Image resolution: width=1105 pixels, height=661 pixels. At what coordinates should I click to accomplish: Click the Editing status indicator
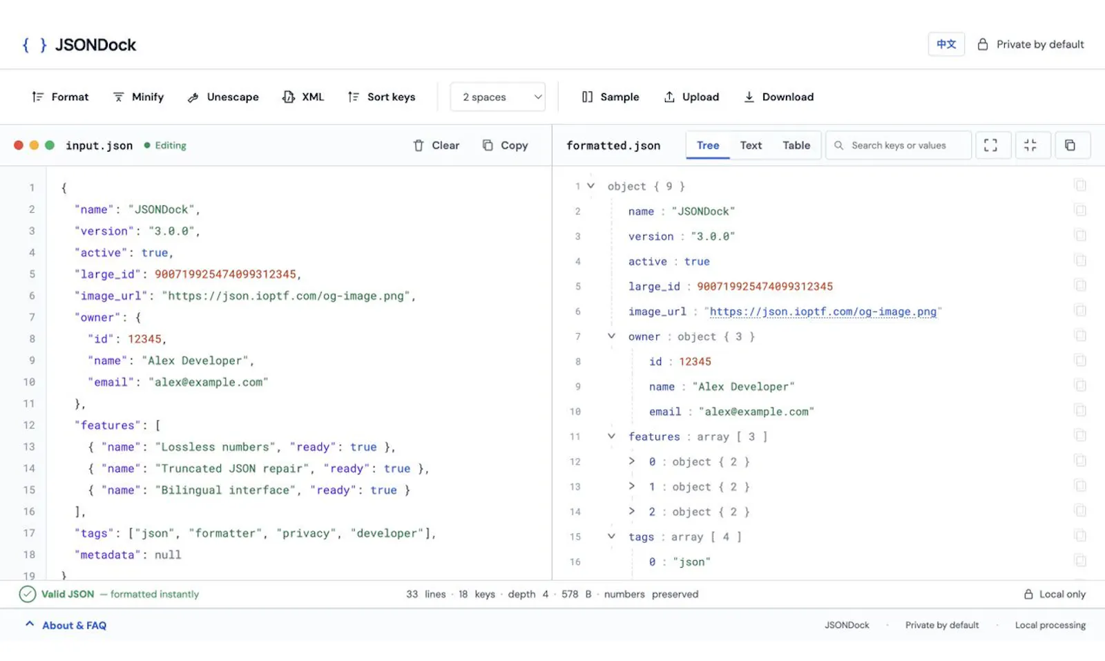pos(165,145)
